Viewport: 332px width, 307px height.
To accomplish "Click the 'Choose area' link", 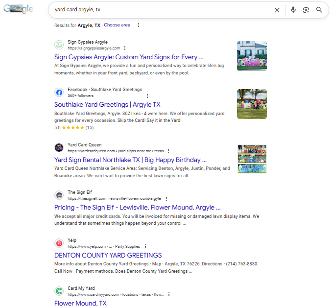I will (117, 25).
